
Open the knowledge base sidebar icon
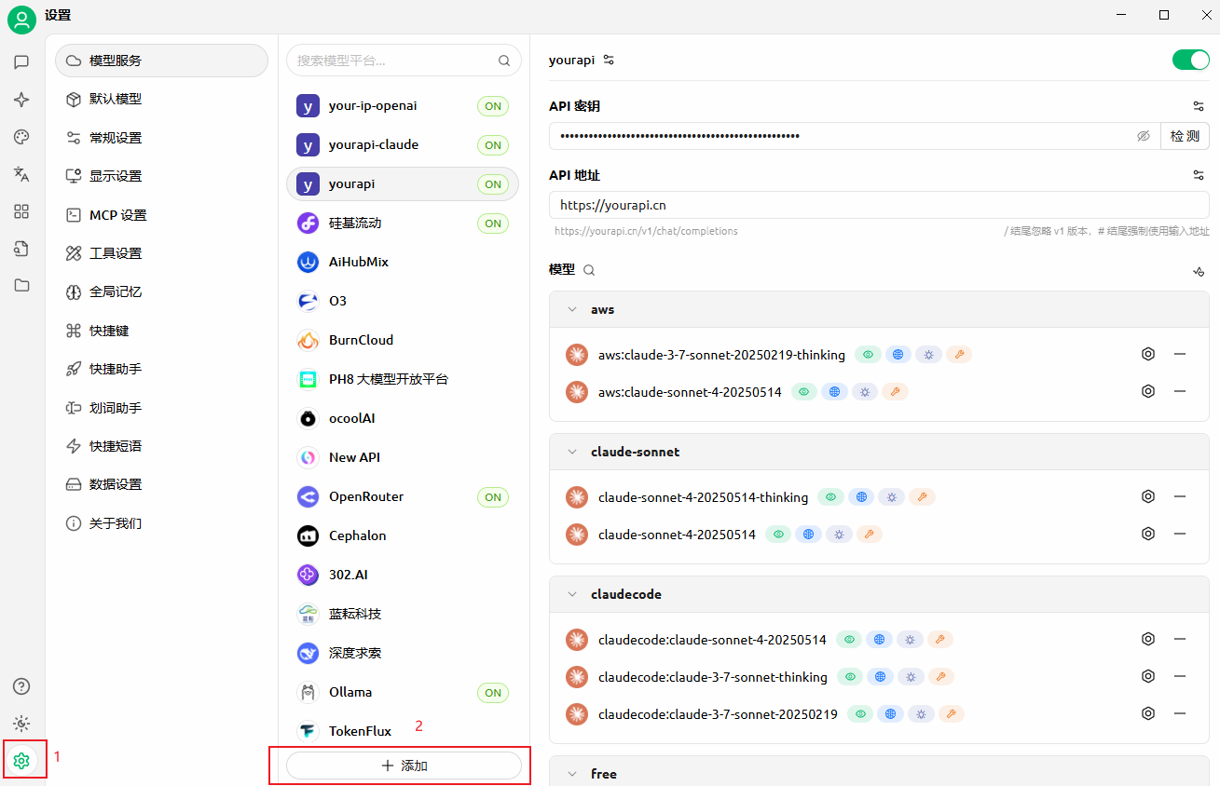pos(21,249)
